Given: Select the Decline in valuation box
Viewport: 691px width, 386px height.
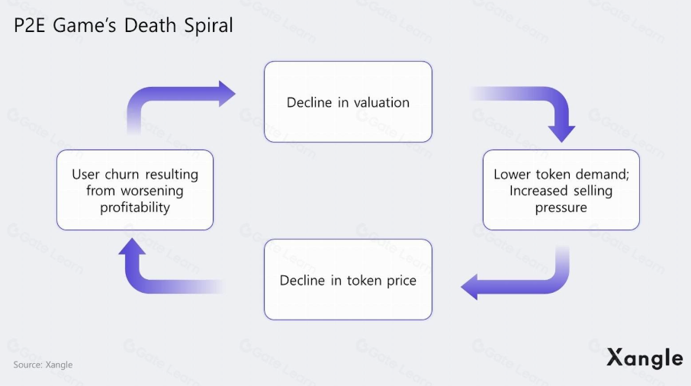Looking at the screenshot, I should (x=348, y=102).
